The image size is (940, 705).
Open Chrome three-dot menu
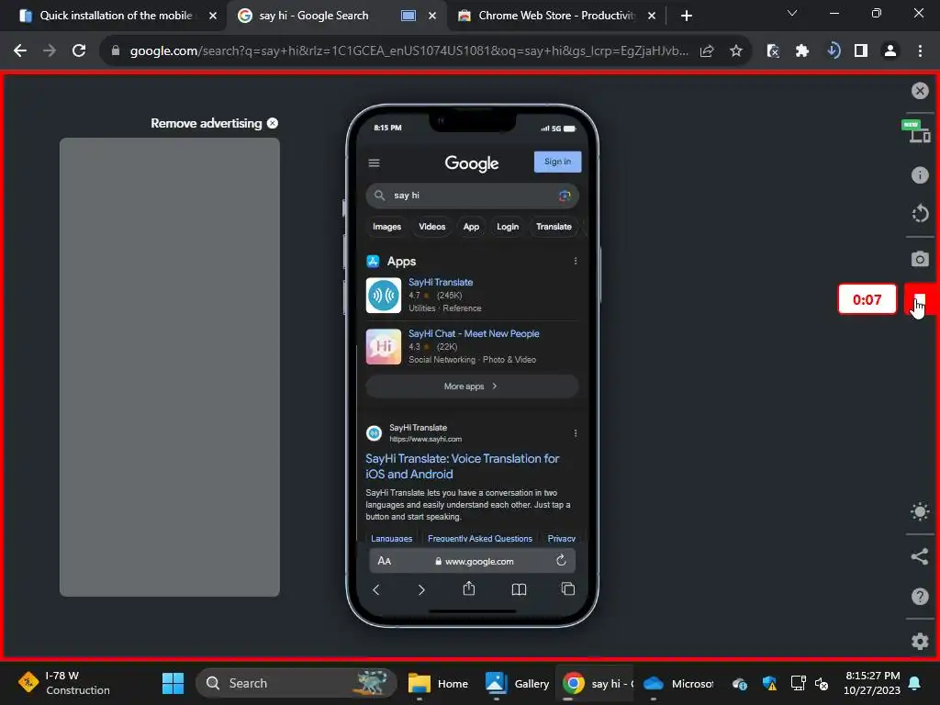tap(920, 51)
